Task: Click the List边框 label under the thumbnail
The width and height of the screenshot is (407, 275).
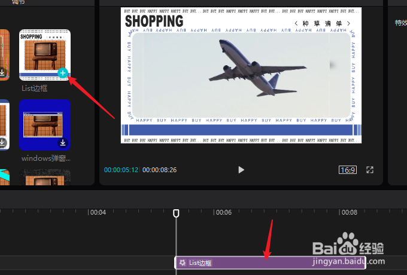Action: (x=35, y=88)
